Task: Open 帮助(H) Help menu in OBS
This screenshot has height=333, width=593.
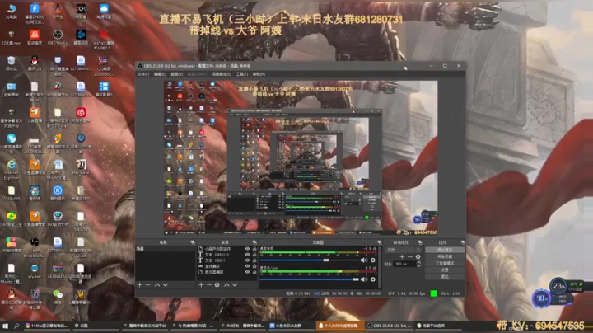Action: pyautogui.click(x=259, y=74)
